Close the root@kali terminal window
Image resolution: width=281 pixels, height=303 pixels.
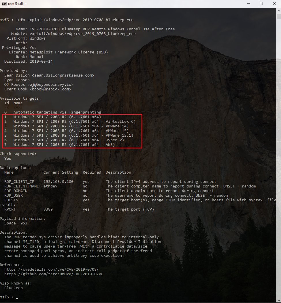[x=274, y=4]
